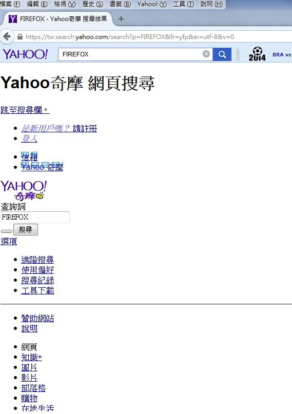Screen dimensions: 292x414
Task: Click the 贊助網站 link
Action: 37,318
